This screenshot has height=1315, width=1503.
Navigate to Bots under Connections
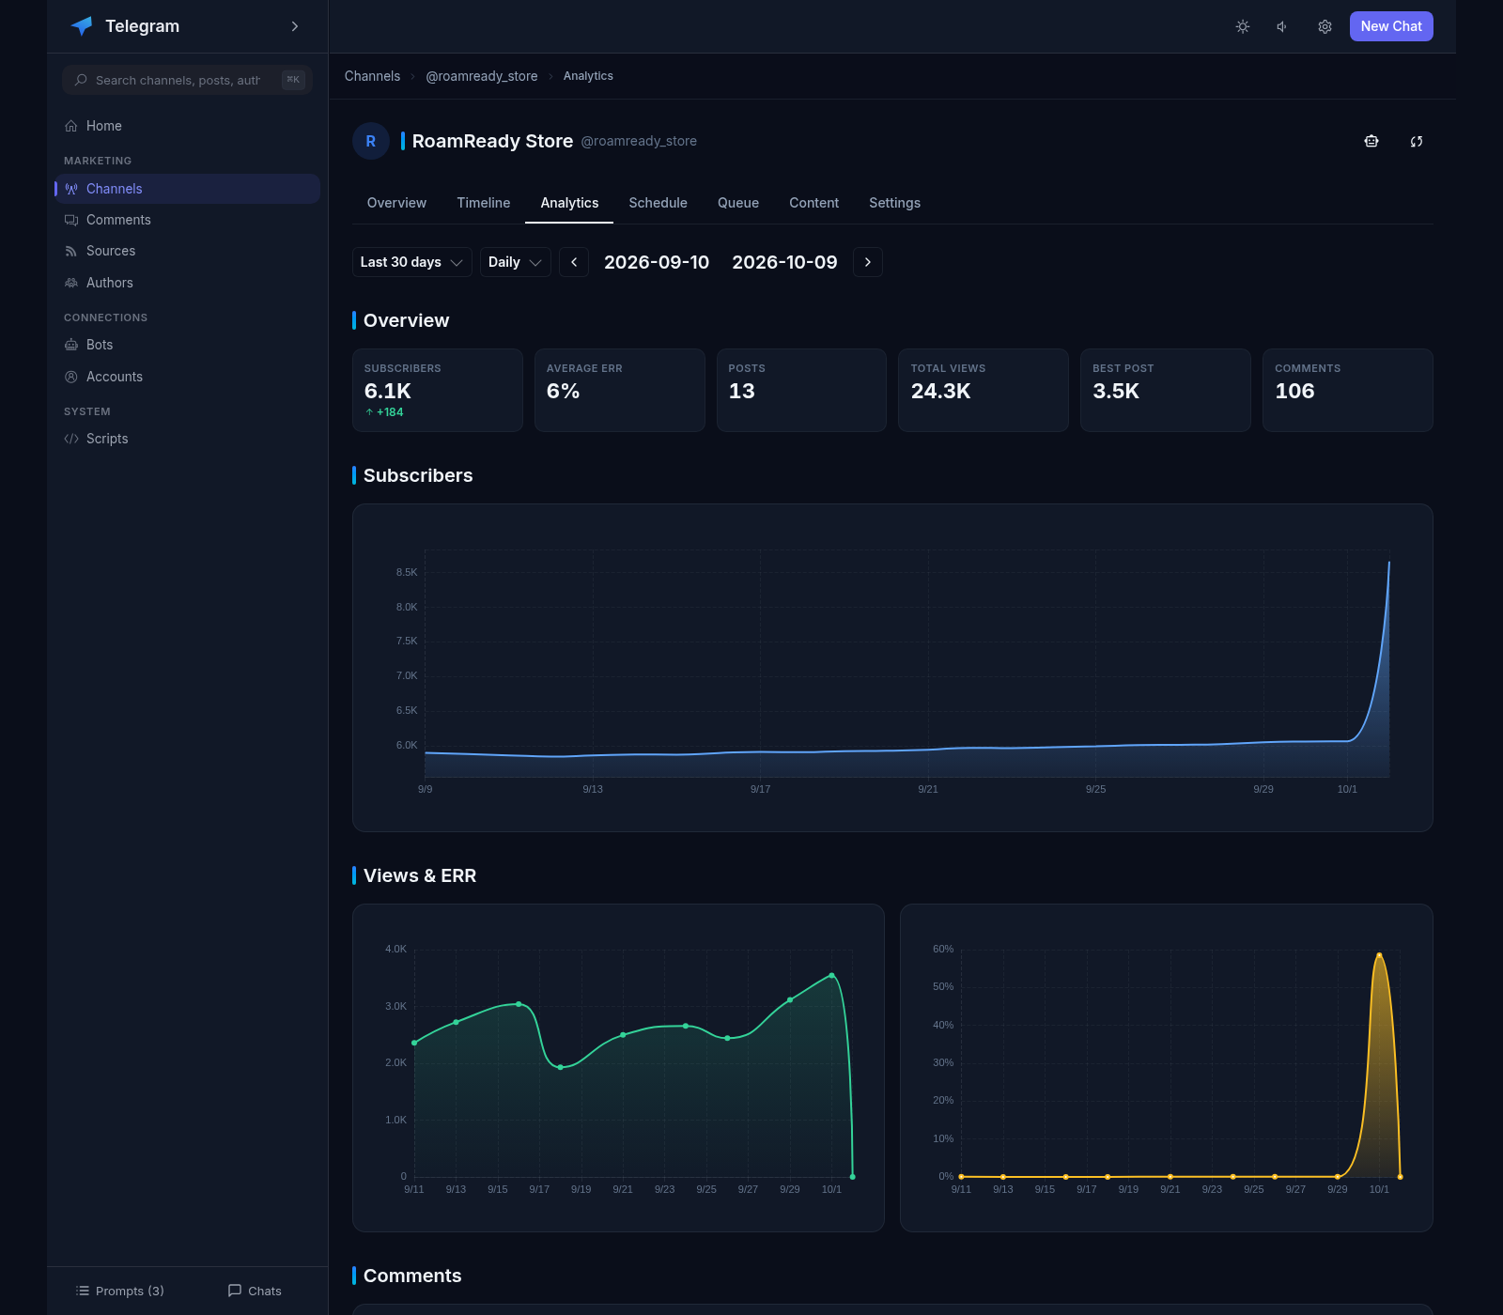pyautogui.click(x=187, y=345)
